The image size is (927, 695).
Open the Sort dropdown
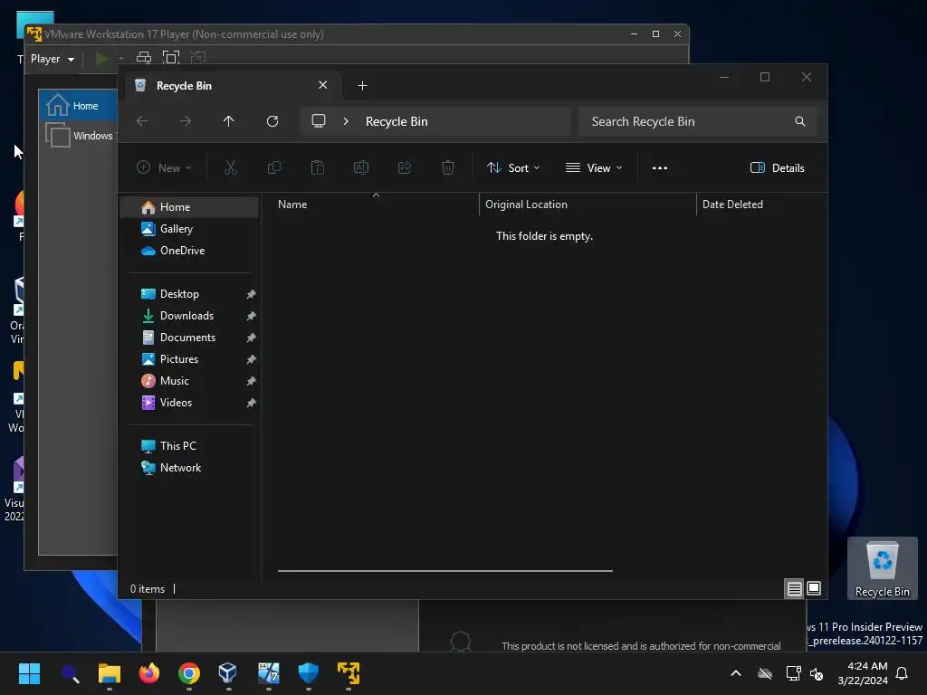tap(513, 167)
